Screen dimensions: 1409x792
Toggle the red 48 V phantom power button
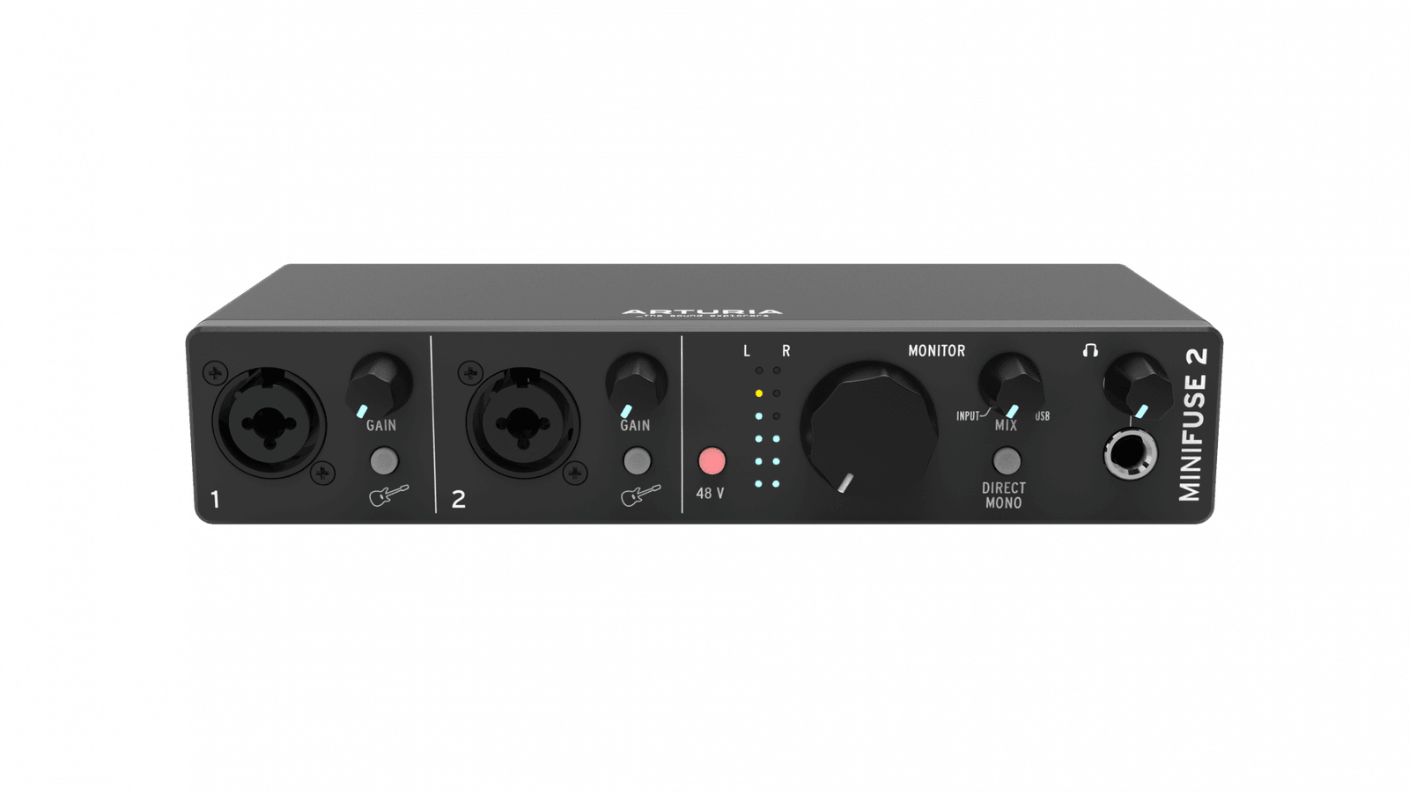click(712, 461)
